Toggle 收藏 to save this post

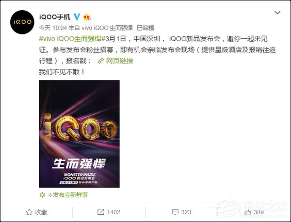pos(36,212)
